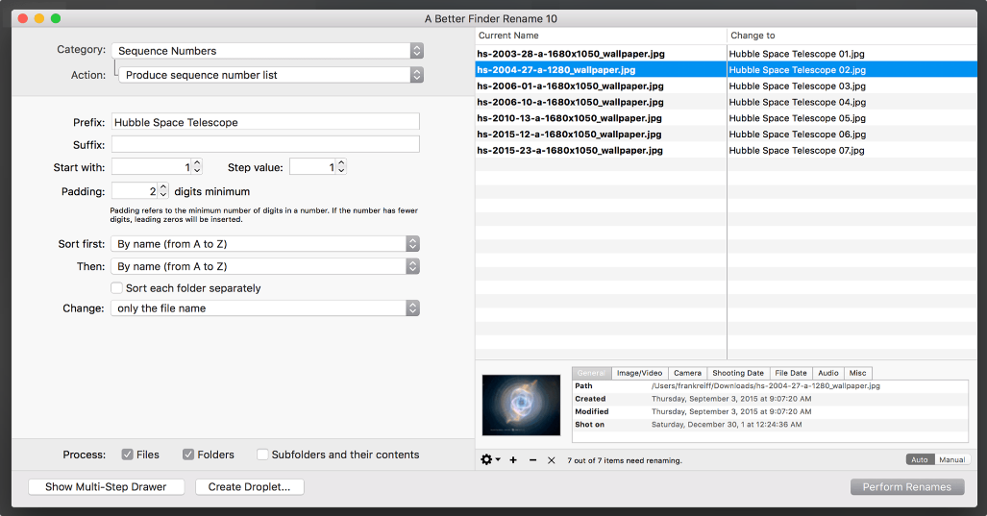Select the General tab

591,373
